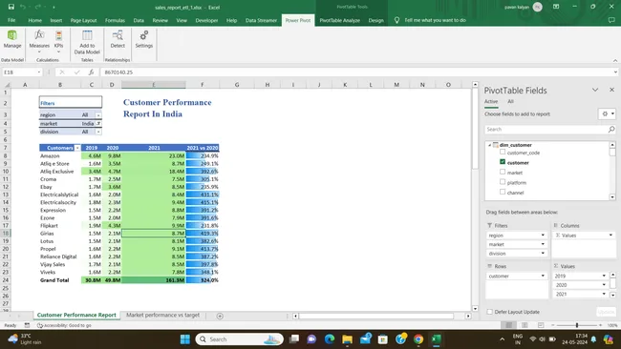
Task: Click the Update button in fields pane
Action: point(606,312)
